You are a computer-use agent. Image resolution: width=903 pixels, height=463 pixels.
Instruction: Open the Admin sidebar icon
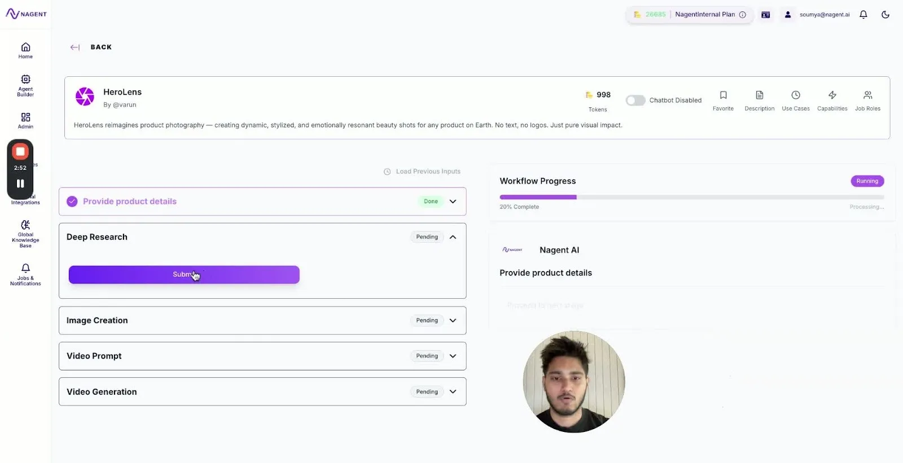point(25,117)
